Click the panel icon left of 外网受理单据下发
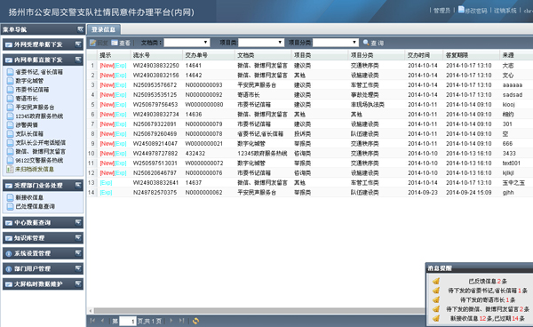Image resolution: width=533 pixels, height=327 pixels. click(9, 44)
